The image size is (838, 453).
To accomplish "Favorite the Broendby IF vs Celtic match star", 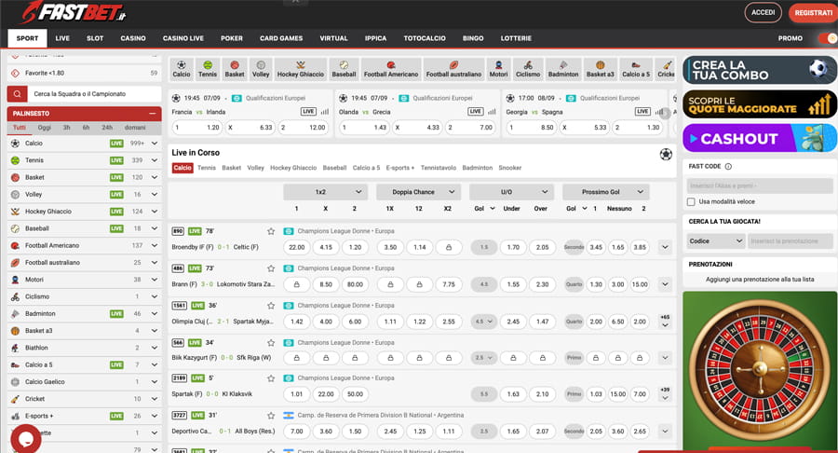I will (271, 231).
